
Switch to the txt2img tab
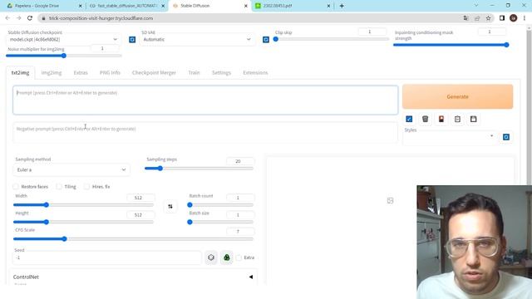coord(20,72)
